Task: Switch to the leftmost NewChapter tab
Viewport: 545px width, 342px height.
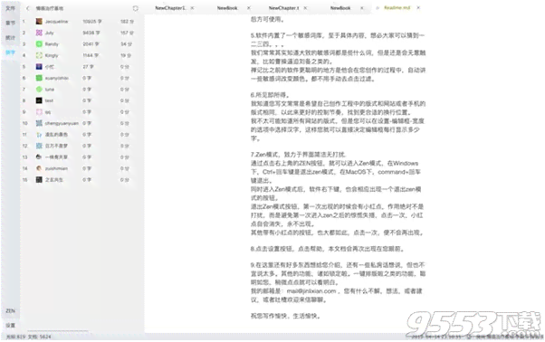Action: click(170, 8)
